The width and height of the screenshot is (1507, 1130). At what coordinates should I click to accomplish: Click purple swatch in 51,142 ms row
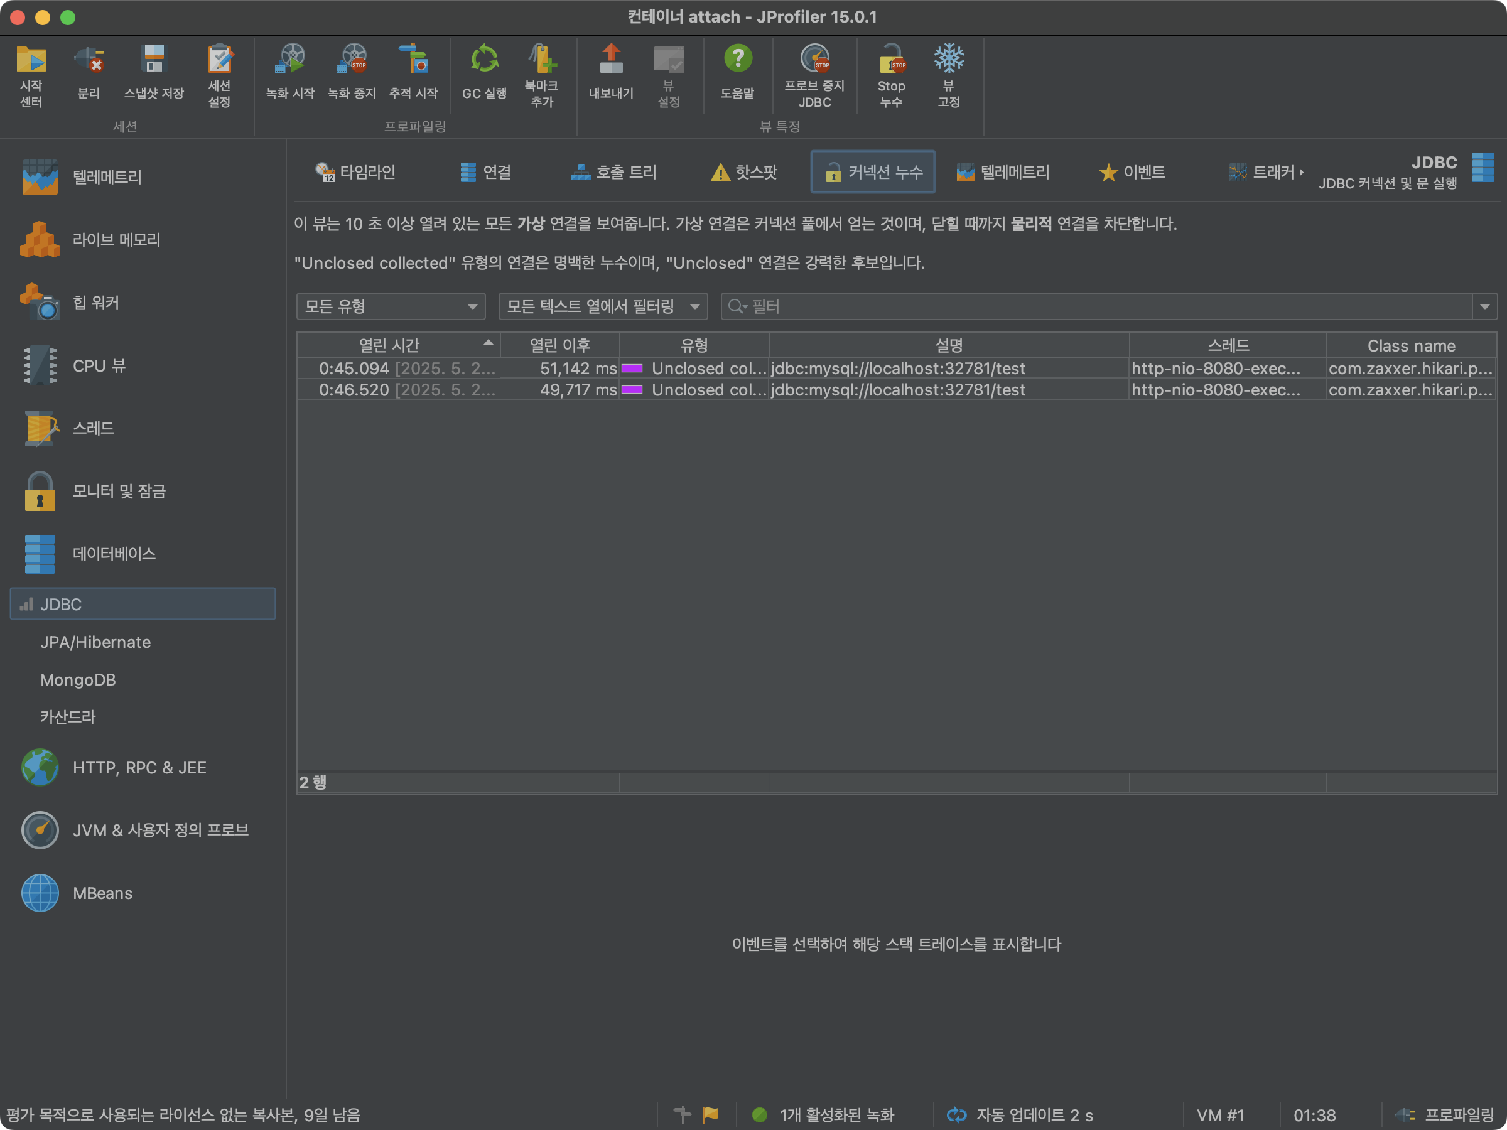(x=632, y=369)
